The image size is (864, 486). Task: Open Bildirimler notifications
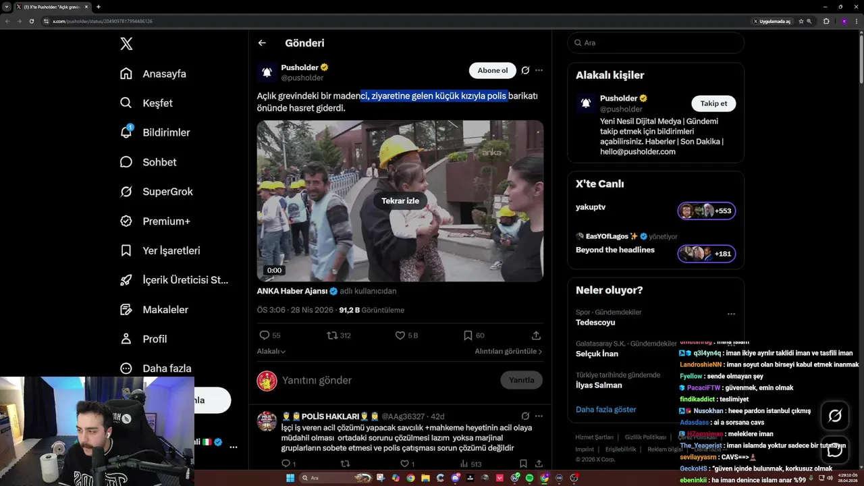click(155, 132)
